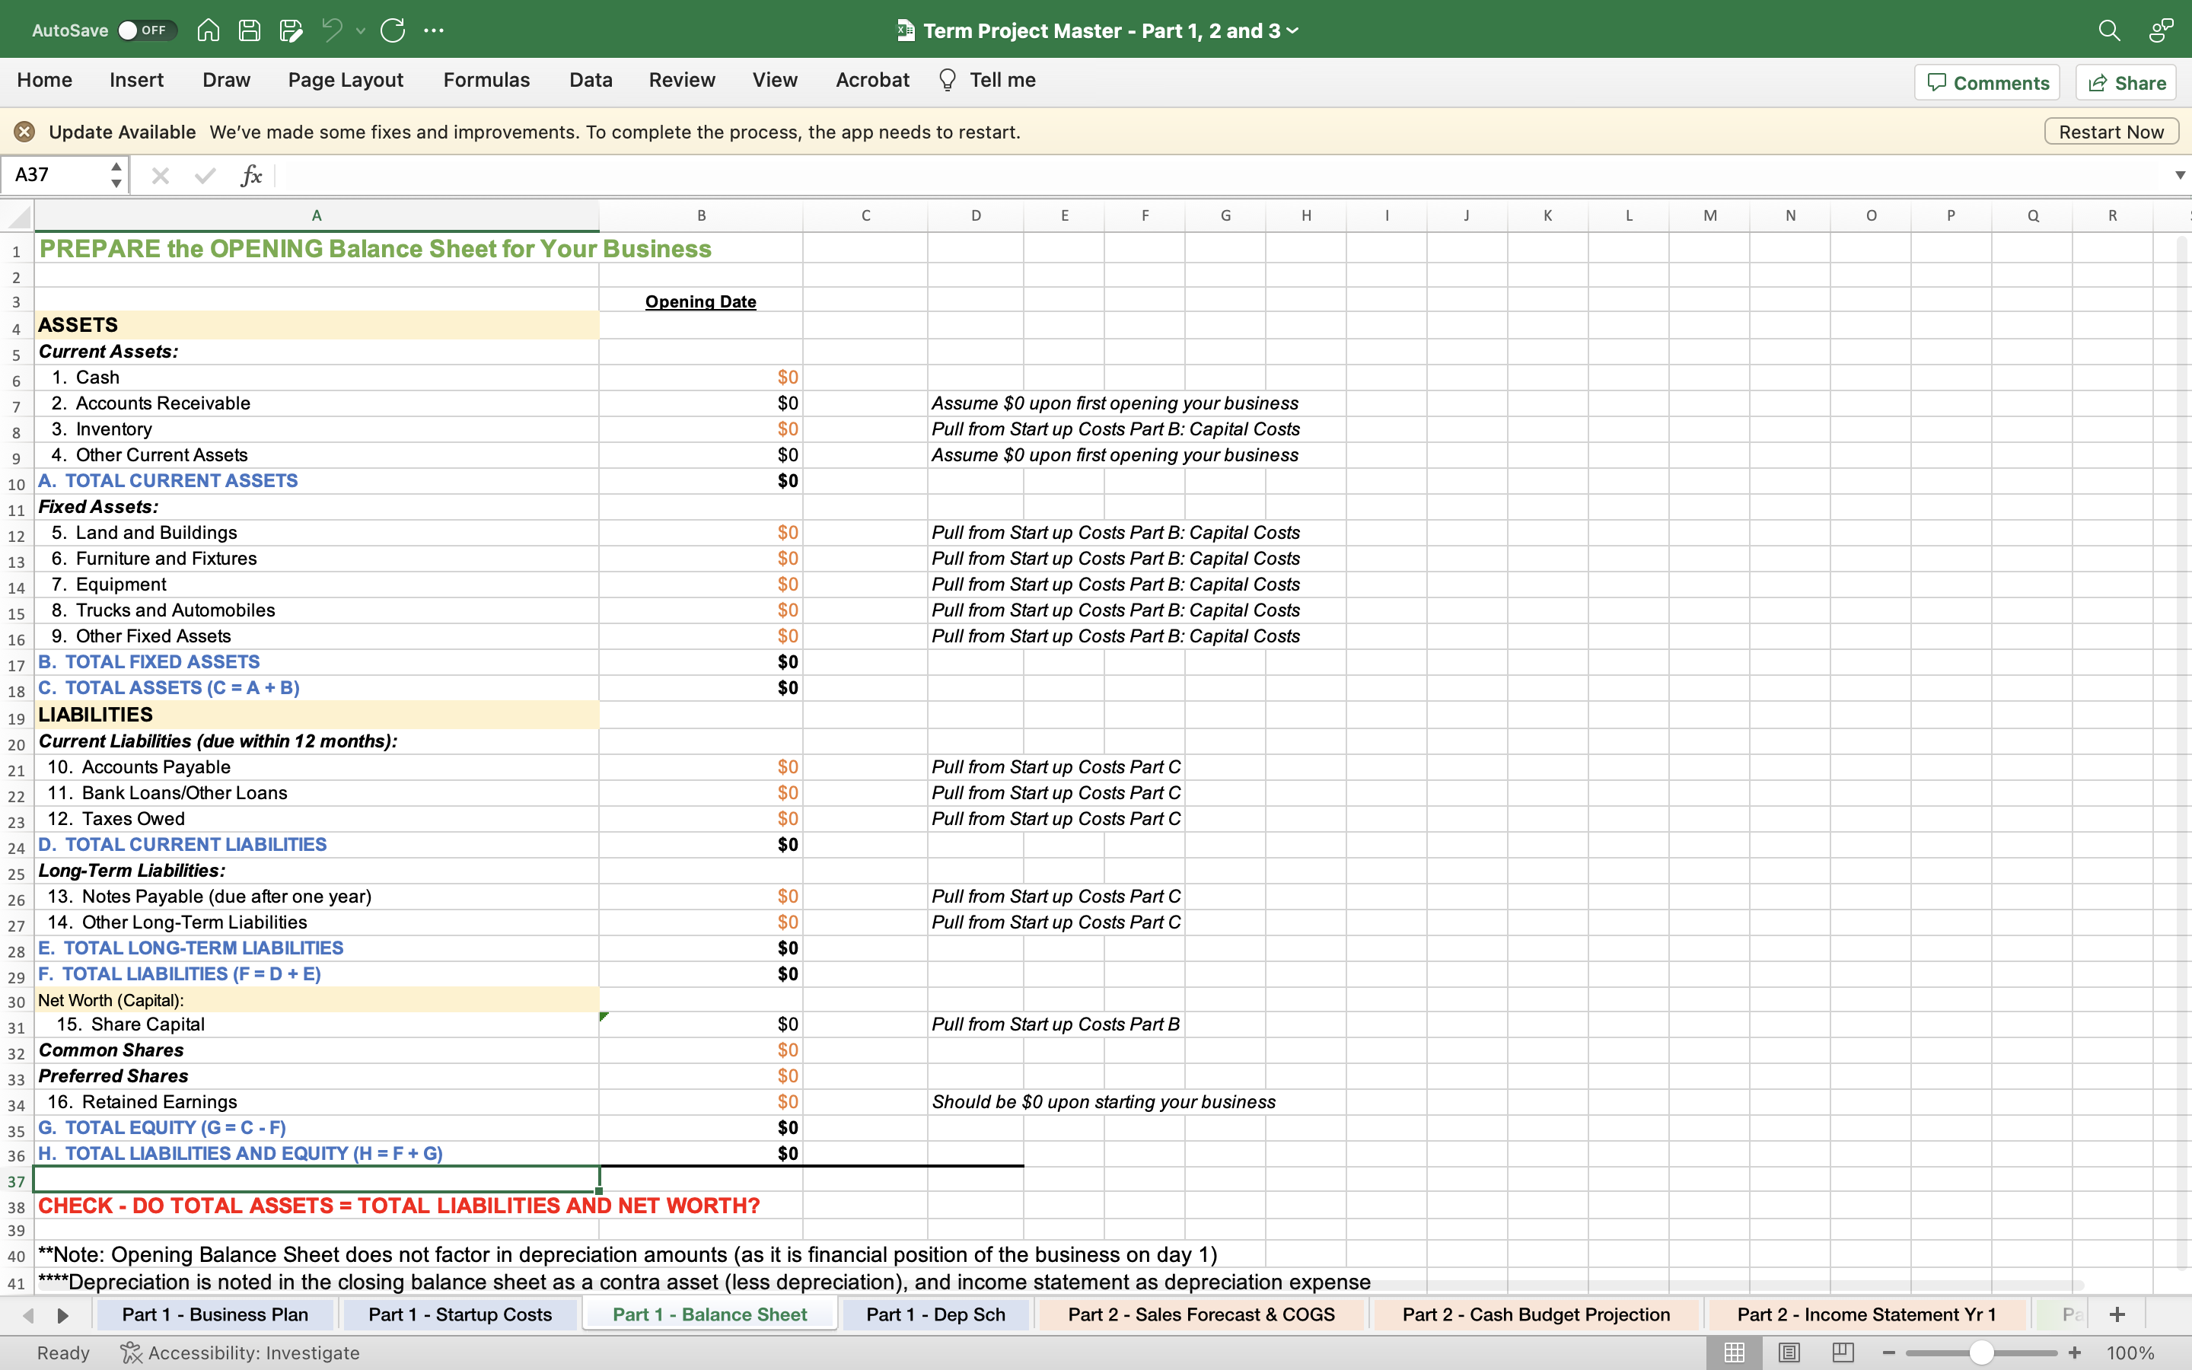
Task: Click the Save As pencil-disk icon
Action: (291, 30)
